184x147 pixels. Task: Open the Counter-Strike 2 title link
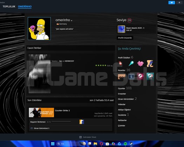click(62, 111)
